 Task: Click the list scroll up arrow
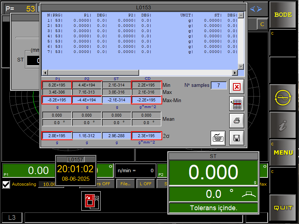pyautogui.click(x=241, y=15)
